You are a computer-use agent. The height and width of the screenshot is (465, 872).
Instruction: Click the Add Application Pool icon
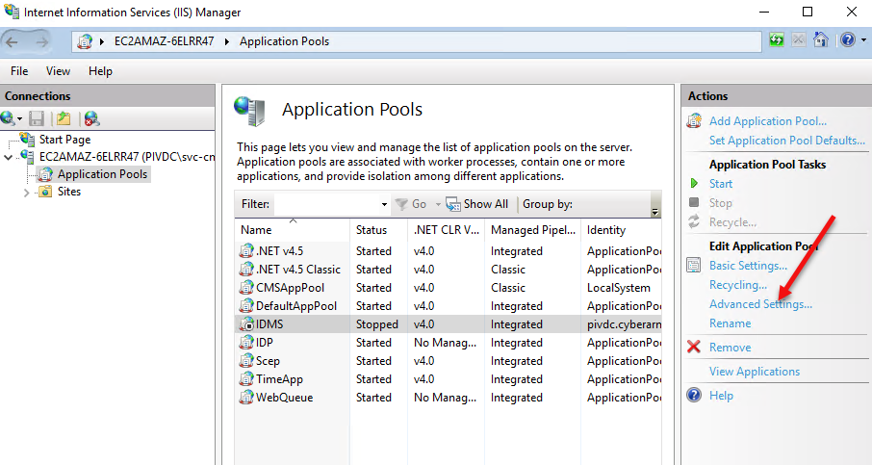[x=694, y=120]
